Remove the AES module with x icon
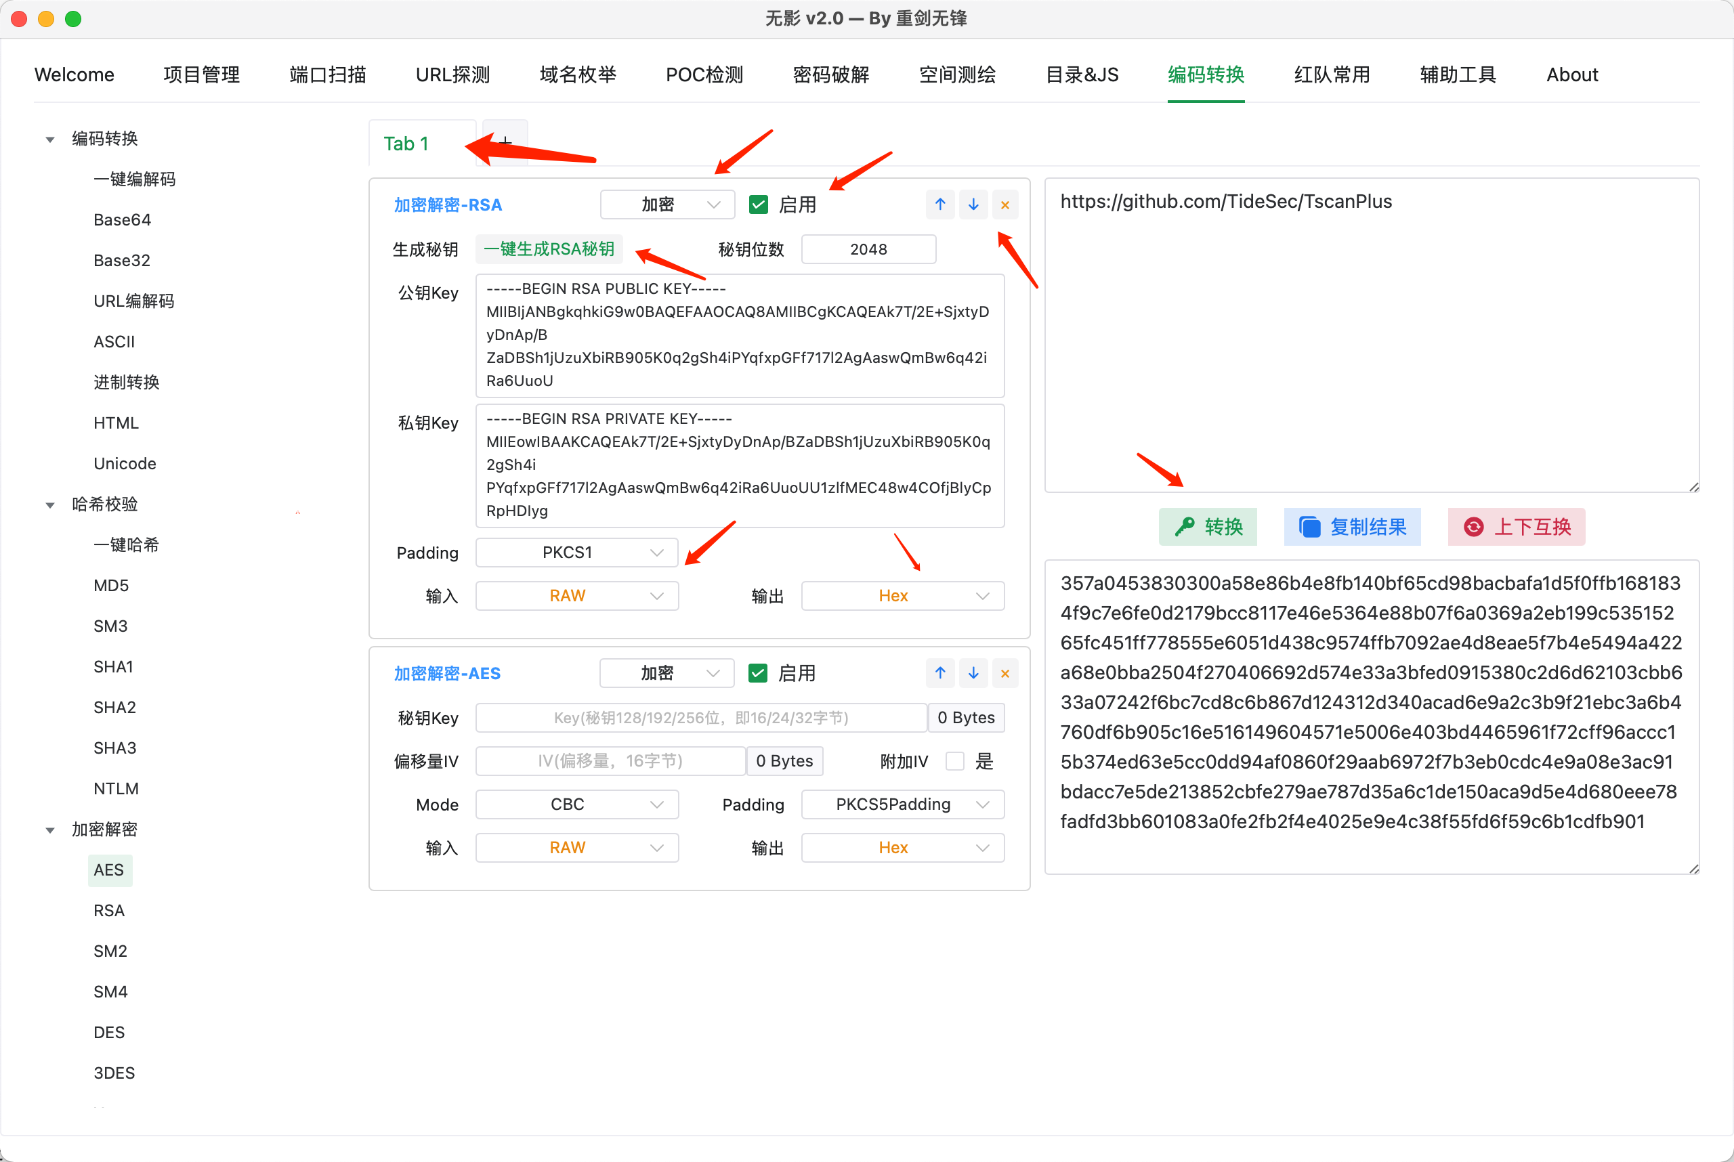 click(x=1005, y=674)
